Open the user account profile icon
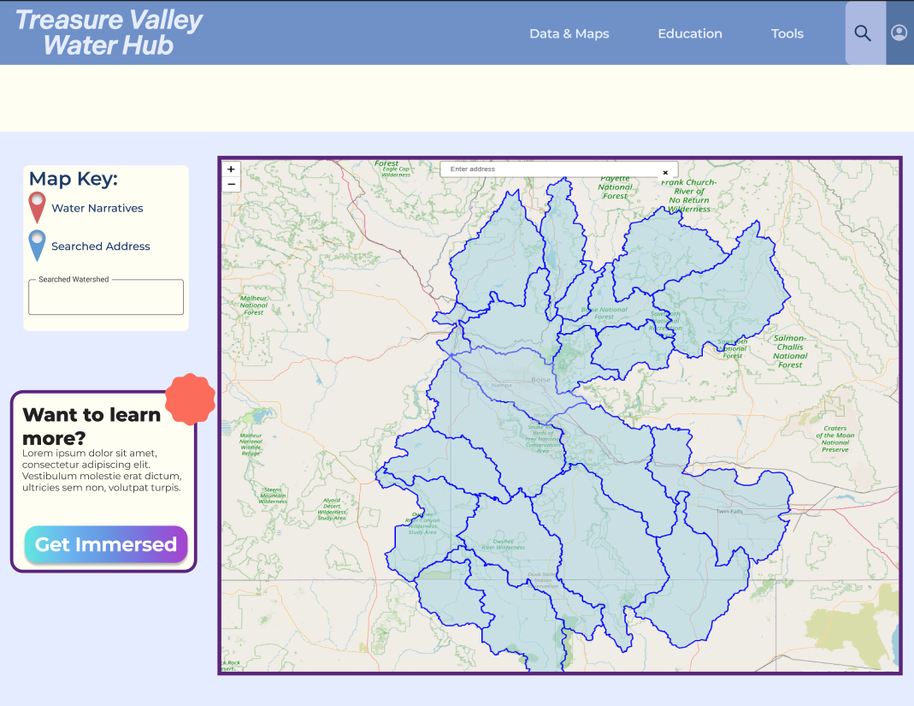 point(899,33)
